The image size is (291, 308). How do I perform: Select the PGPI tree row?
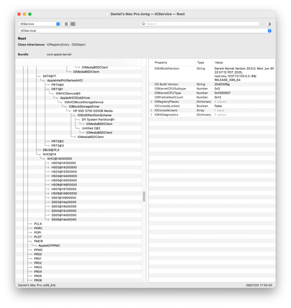click(x=79, y=232)
